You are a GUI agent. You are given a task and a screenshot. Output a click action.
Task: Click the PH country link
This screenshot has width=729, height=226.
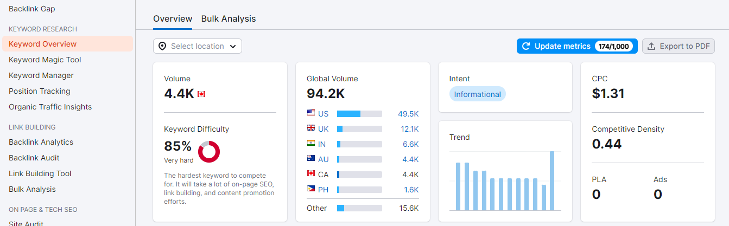(x=324, y=190)
